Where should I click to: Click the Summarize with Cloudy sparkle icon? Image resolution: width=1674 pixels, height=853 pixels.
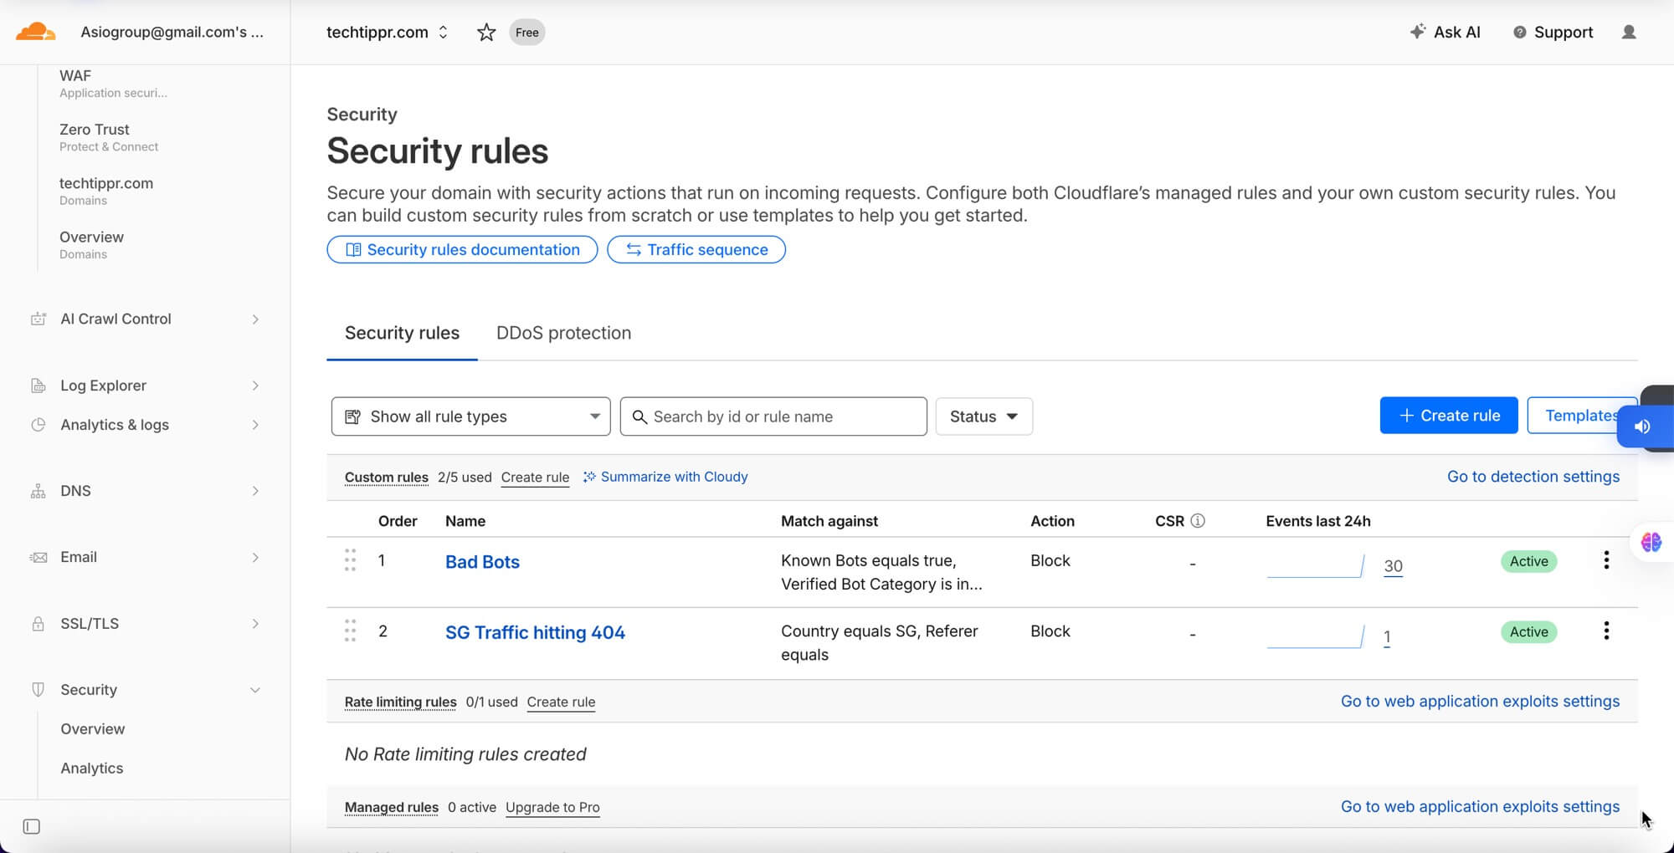tap(589, 477)
